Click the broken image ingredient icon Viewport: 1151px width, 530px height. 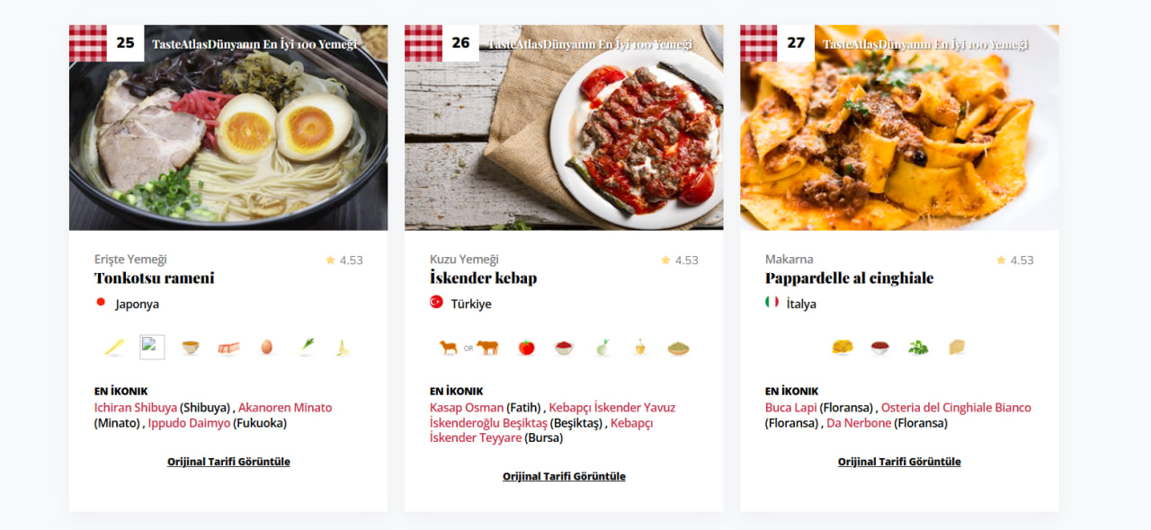point(152,347)
